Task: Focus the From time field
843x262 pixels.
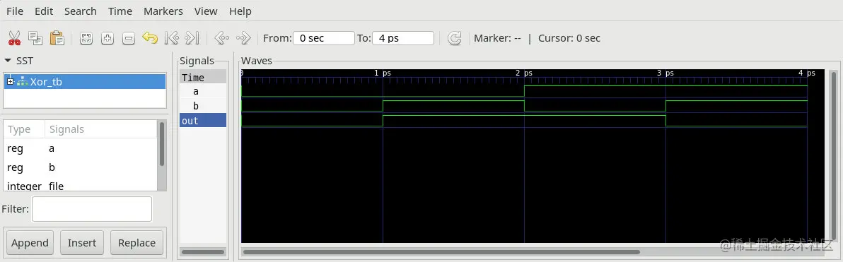Action: (x=324, y=38)
